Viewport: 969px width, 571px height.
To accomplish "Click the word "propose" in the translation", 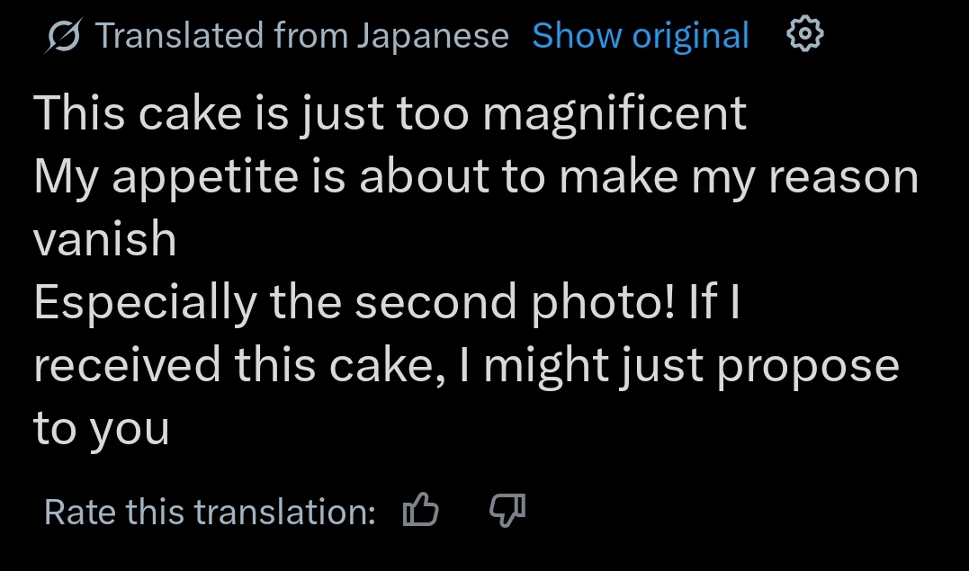I will pyautogui.click(x=807, y=367).
